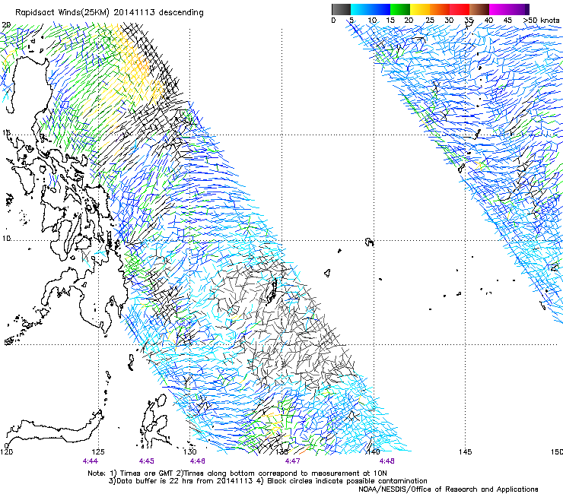Screen dimensions: 563x494
Task: Click the '>50 knots' legend label
Action: click(542, 21)
